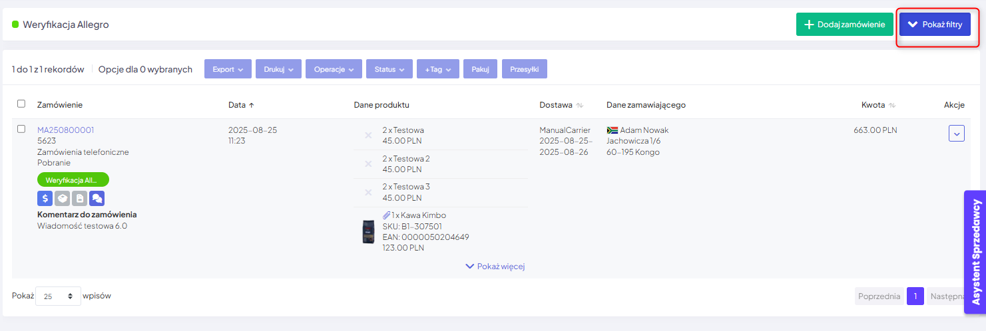Viewport: 986px width, 331px height.
Task: Click the green Weryfikacja All... status badge
Action: [73, 179]
